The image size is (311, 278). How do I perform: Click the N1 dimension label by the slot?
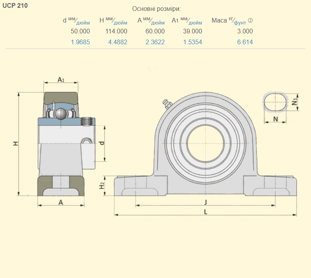pyautogui.click(x=295, y=102)
